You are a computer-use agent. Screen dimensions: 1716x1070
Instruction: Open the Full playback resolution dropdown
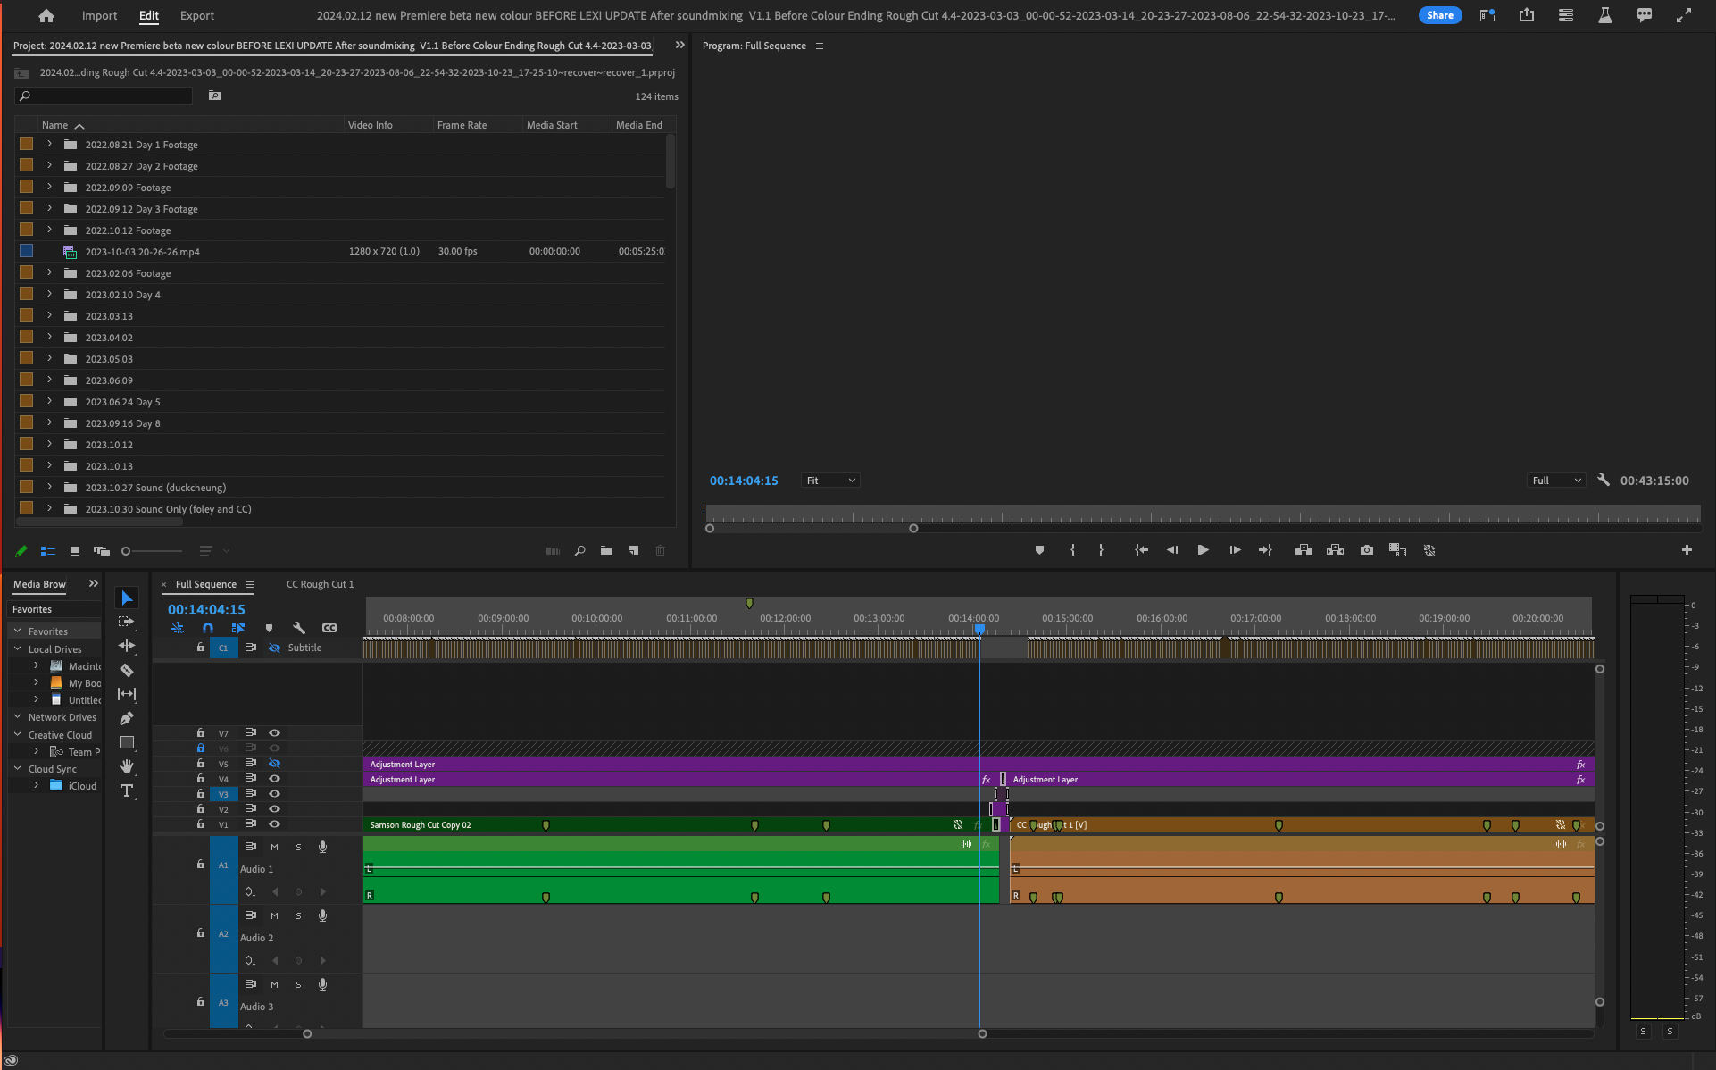pos(1555,480)
